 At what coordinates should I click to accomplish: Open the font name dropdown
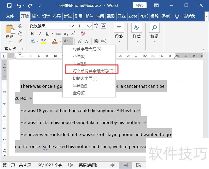point(71,26)
